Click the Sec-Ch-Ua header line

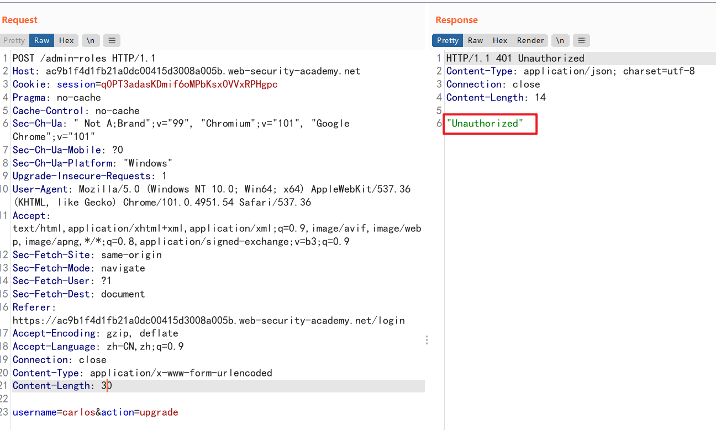tap(181, 130)
